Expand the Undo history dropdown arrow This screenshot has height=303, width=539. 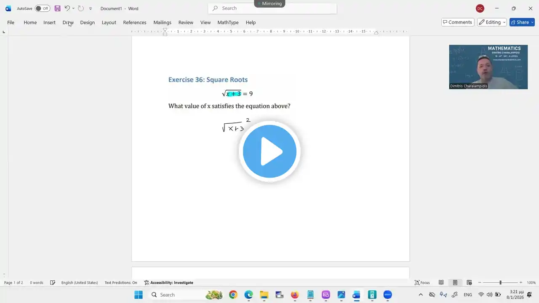click(73, 8)
